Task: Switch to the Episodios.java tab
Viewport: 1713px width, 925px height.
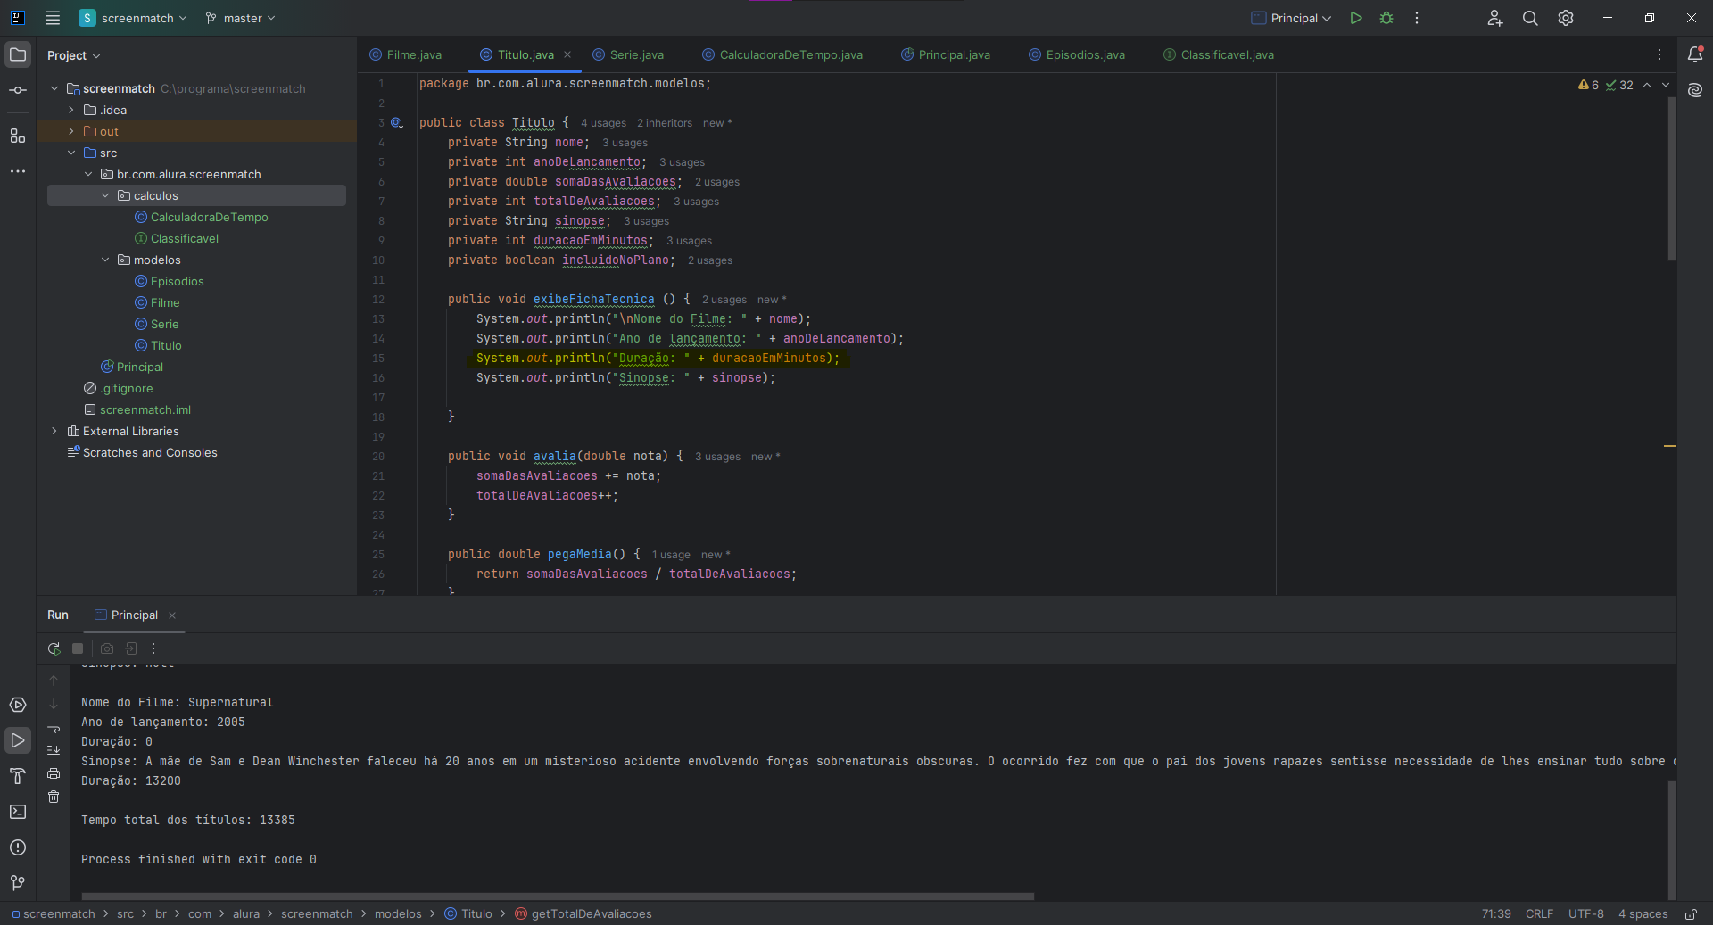Action: click(x=1077, y=54)
